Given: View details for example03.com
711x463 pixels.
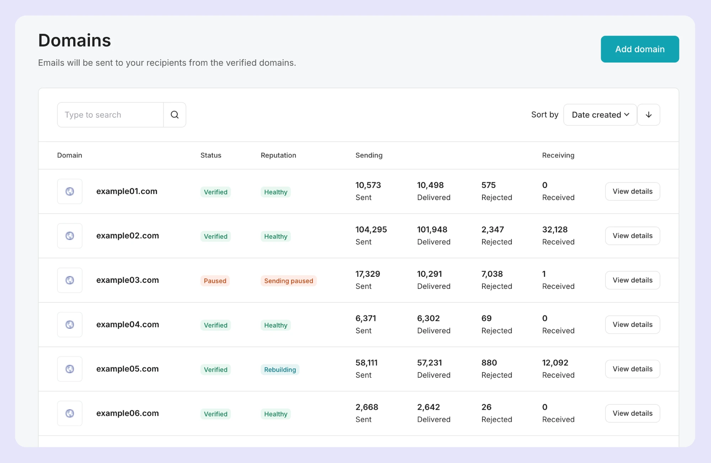Looking at the screenshot, I should [632, 280].
